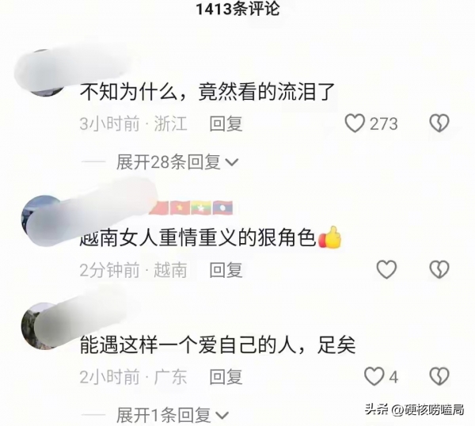Image resolution: width=475 pixels, height=426 pixels.
Task: Open the avatar of the 广东 commenter
Action: pos(45,325)
